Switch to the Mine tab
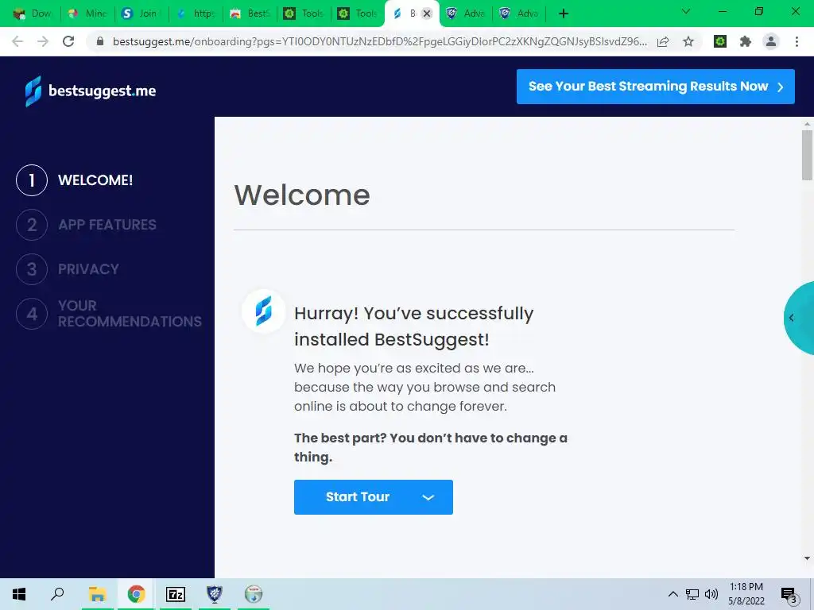814x610 pixels. point(87,14)
